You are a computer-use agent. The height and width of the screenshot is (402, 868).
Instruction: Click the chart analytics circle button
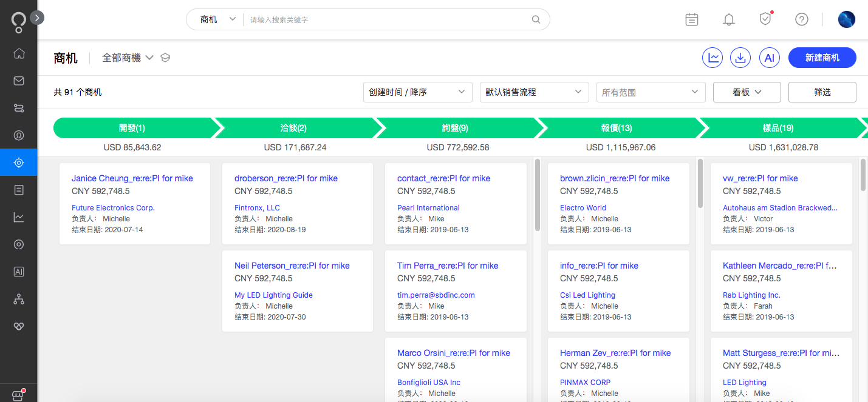tap(713, 58)
